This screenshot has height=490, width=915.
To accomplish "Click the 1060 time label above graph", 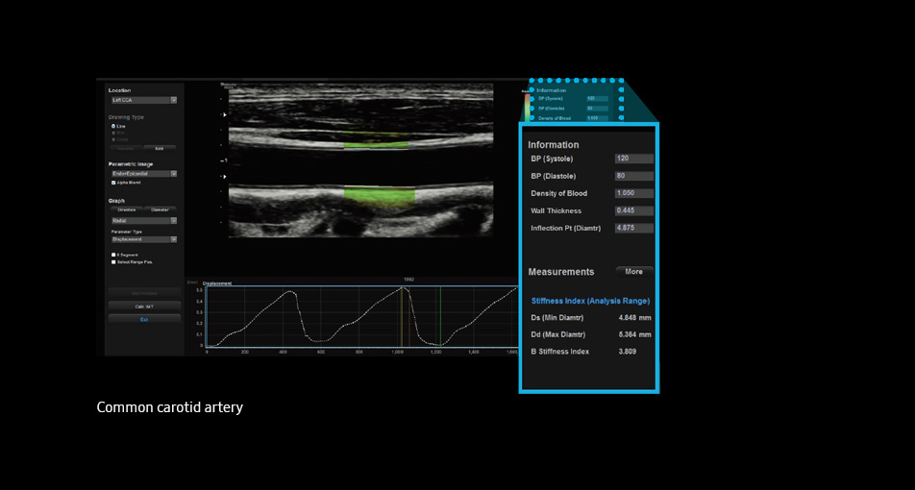I will click(x=409, y=280).
